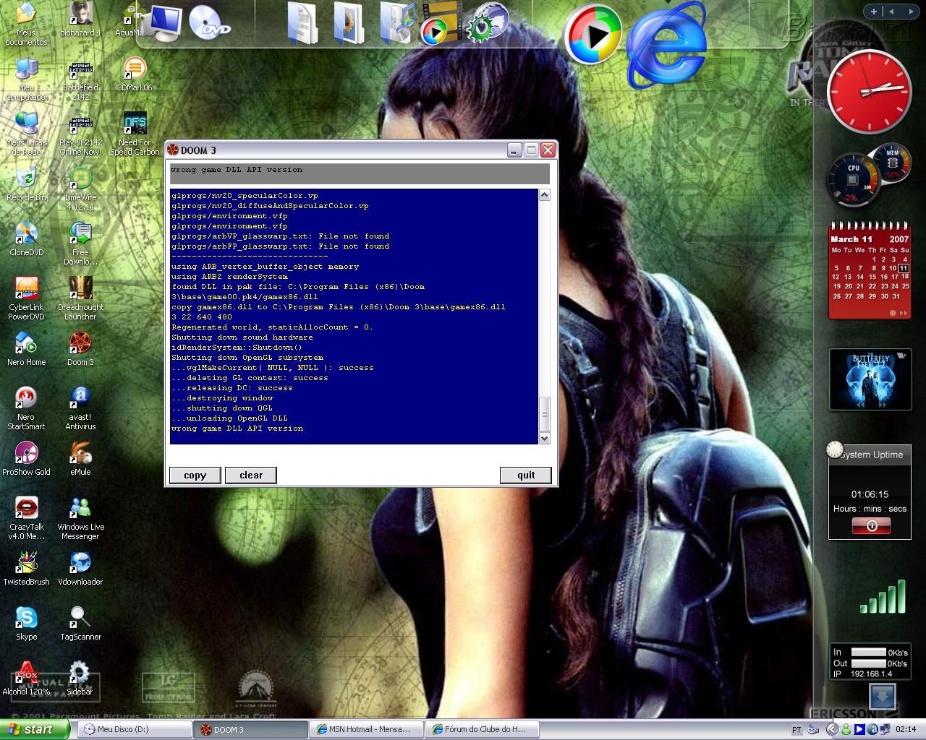Click the console scrollbar down arrow
Screen dimensions: 926x740
click(x=545, y=438)
